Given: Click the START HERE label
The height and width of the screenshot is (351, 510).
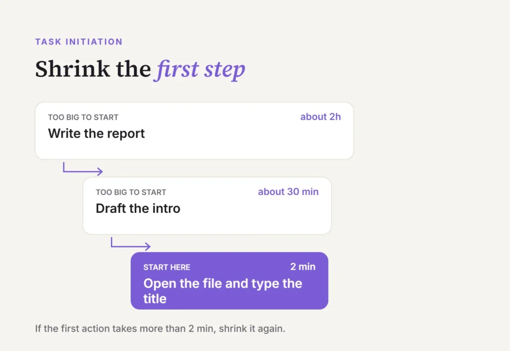Looking at the screenshot, I should tap(166, 267).
